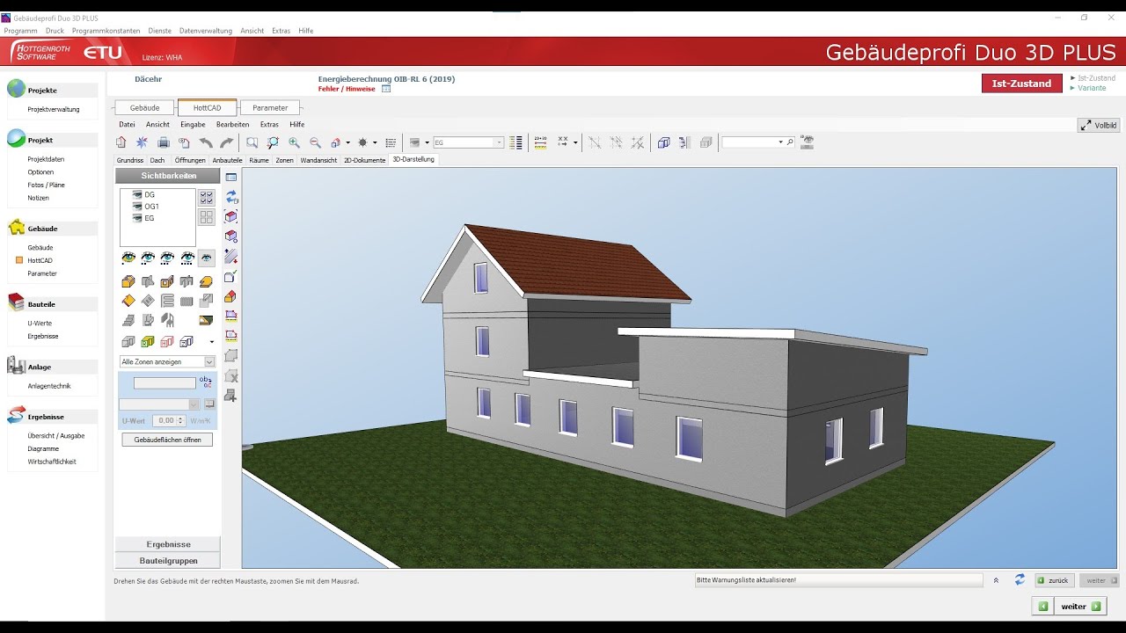This screenshot has width=1126, height=633.
Task: Click the zoom in magnifier icon
Action: 294,142
